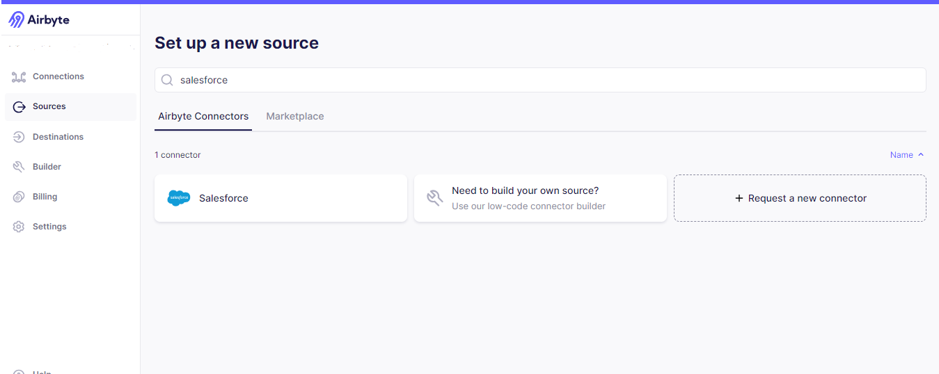Open the low-code connector builder card

pos(540,198)
